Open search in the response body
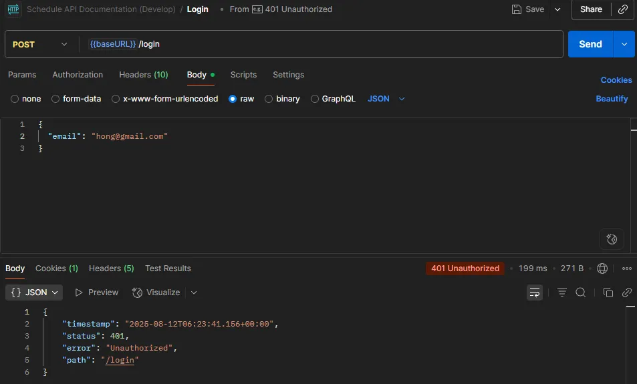 (581, 293)
